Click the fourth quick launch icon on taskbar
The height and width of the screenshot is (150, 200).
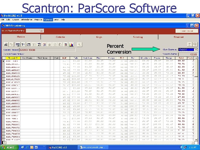(x=36, y=147)
